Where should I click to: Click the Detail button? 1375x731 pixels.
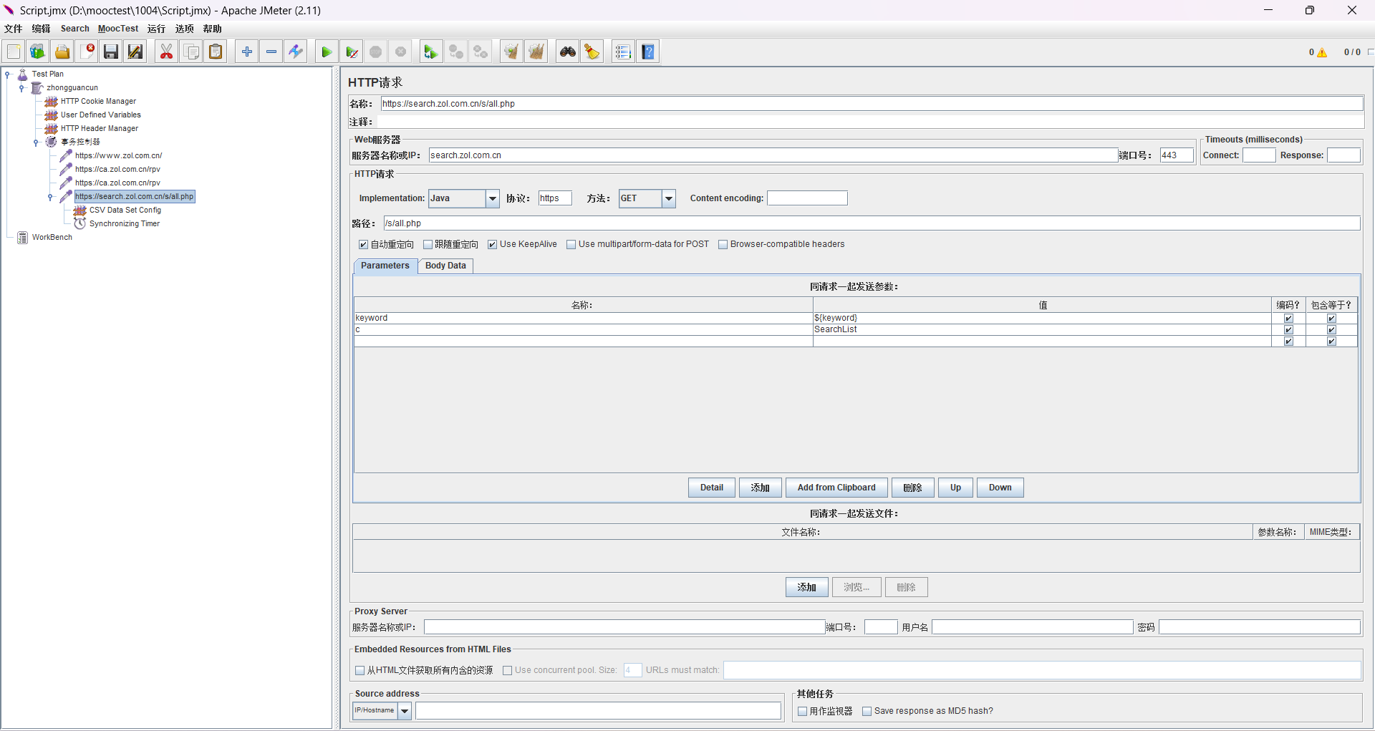coord(711,488)
